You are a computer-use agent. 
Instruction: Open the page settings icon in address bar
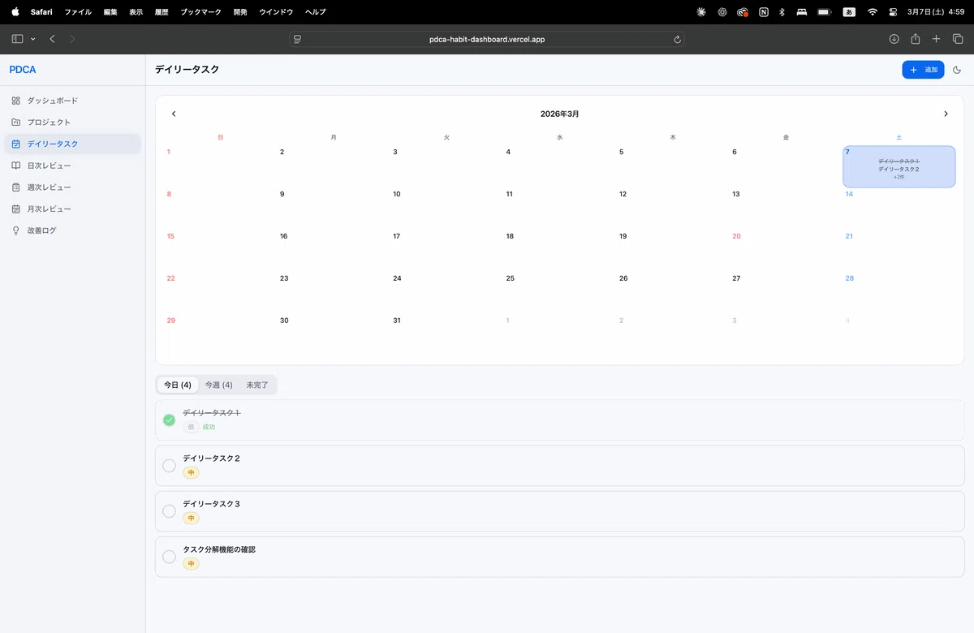(297, 39)
